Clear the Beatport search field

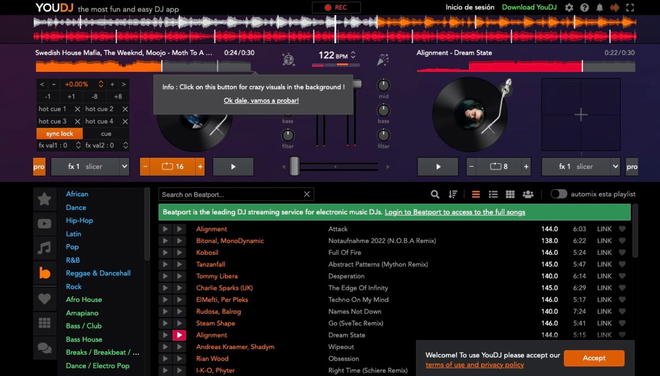pos(307,193)
